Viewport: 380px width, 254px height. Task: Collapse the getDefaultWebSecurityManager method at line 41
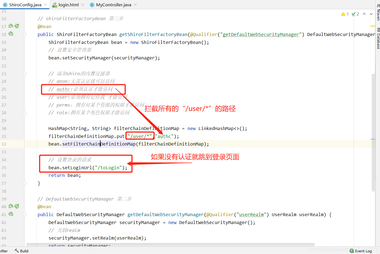point(24,214)
